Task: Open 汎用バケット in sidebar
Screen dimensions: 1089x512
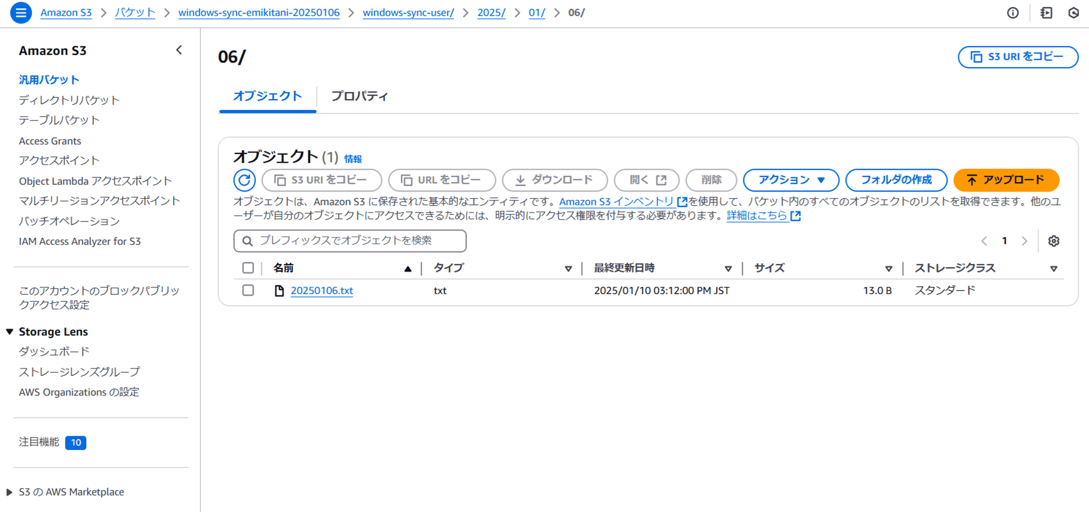Action: coord(49,80)
